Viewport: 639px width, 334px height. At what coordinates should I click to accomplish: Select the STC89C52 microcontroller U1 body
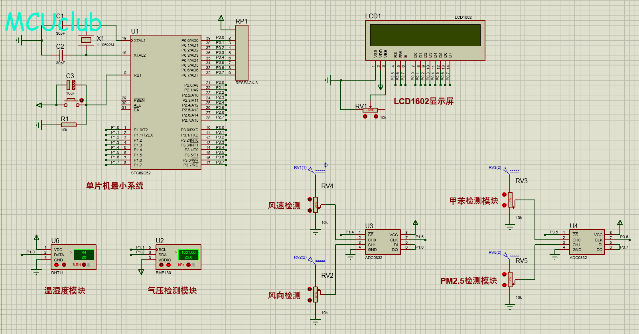point(166,102)
